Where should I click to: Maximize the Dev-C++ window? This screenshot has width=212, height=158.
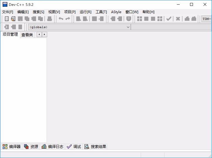pyautogui.click(x=191, y=4)
